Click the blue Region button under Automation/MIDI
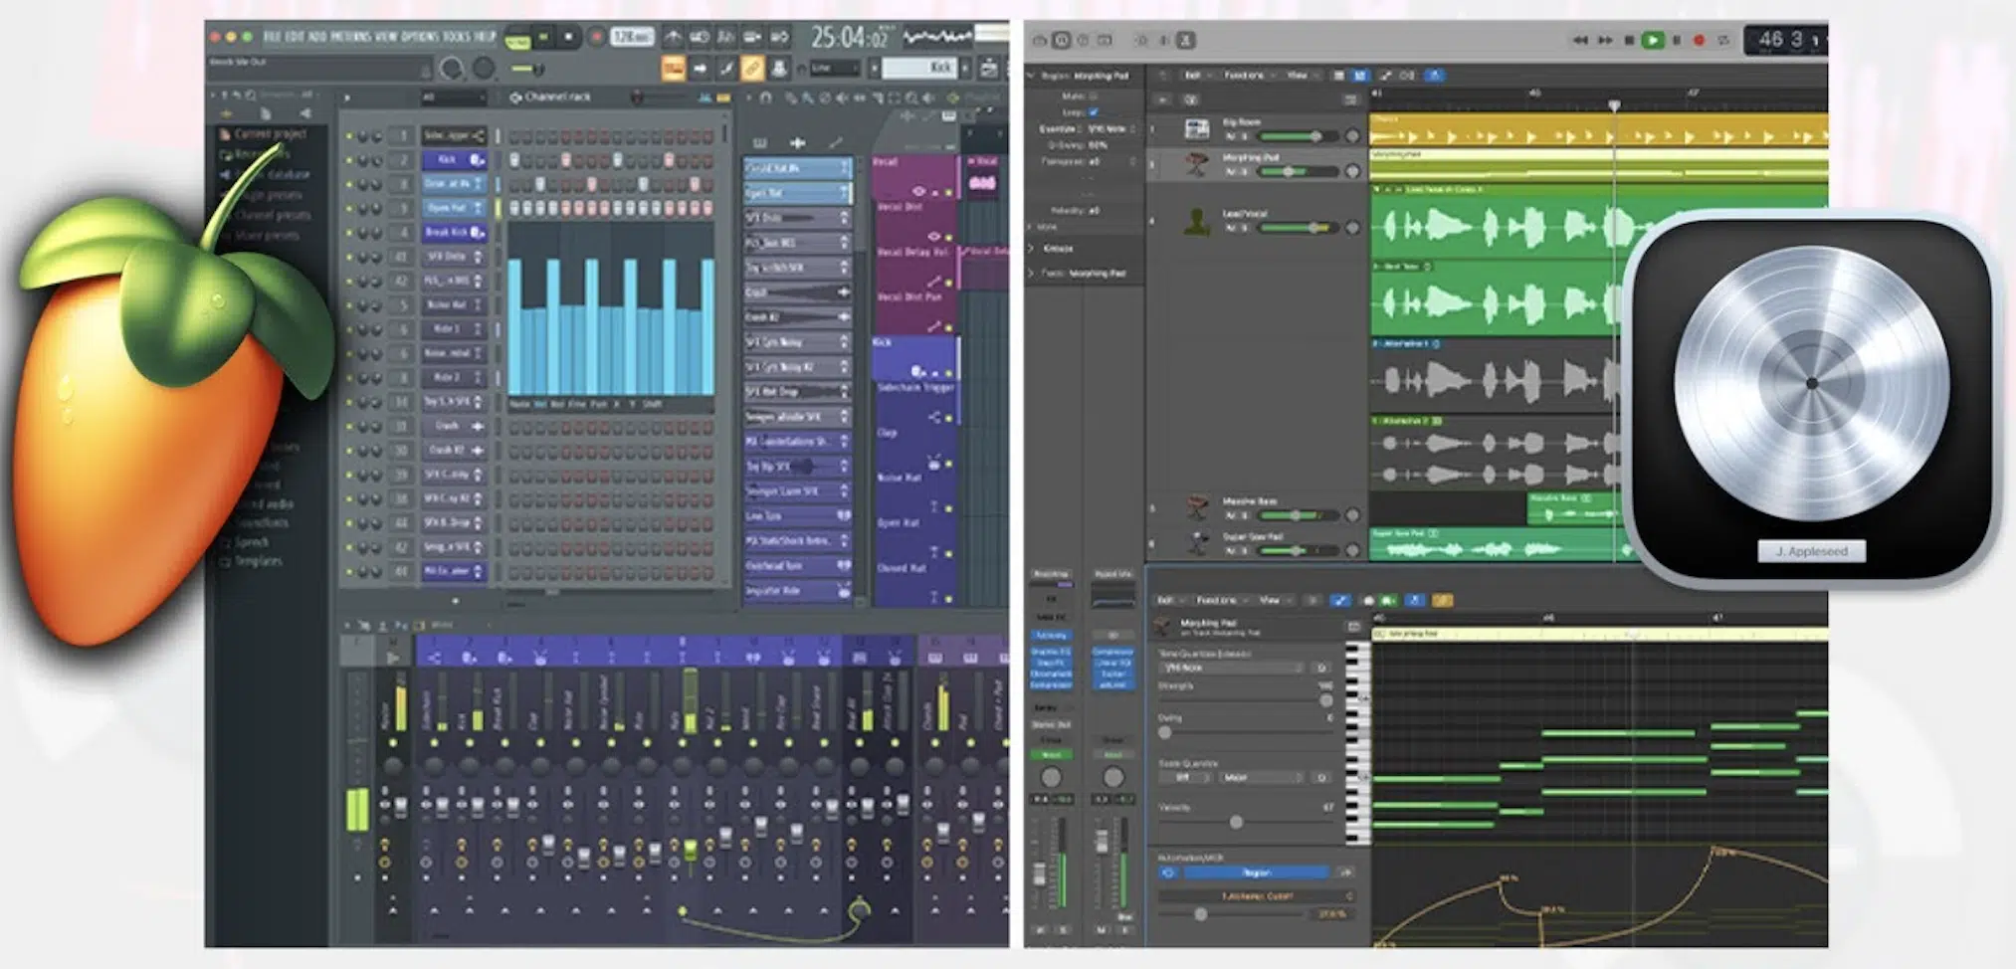The height and width of the screenshot is (969, 2016). pyautogui.click(x=1256, y=872)
